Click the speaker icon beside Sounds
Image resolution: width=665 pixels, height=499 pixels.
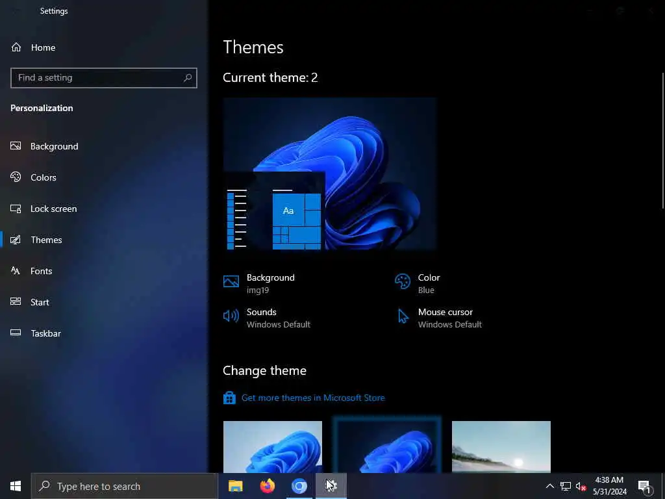click(x=231, y=316)
